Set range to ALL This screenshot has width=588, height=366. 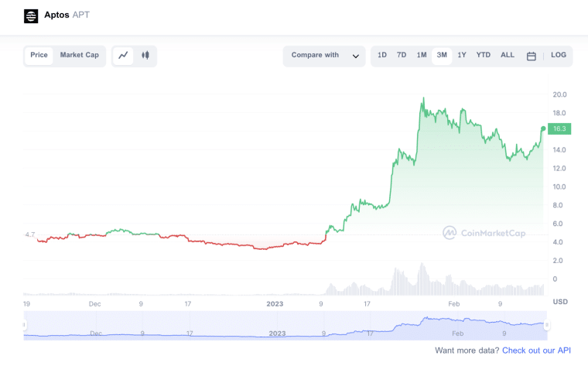click(x=508, y=55)
